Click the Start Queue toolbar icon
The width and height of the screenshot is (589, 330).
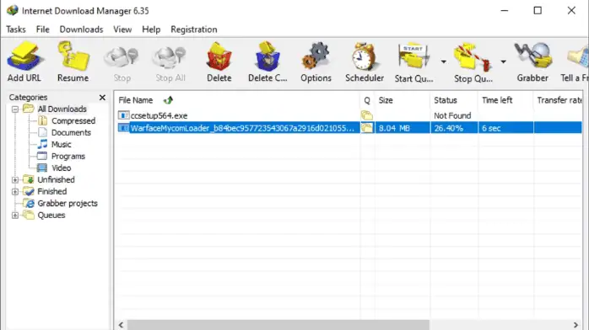(x=413, y=56)
